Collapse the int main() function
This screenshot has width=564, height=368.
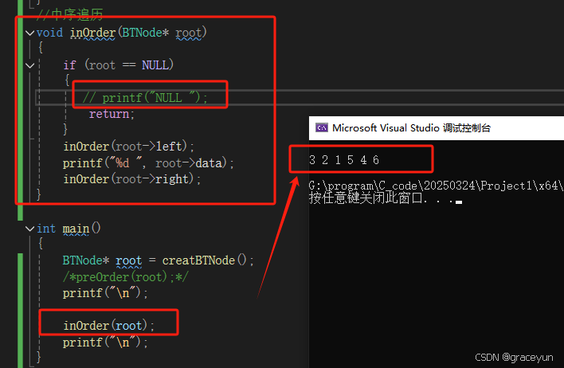[29, 229]
